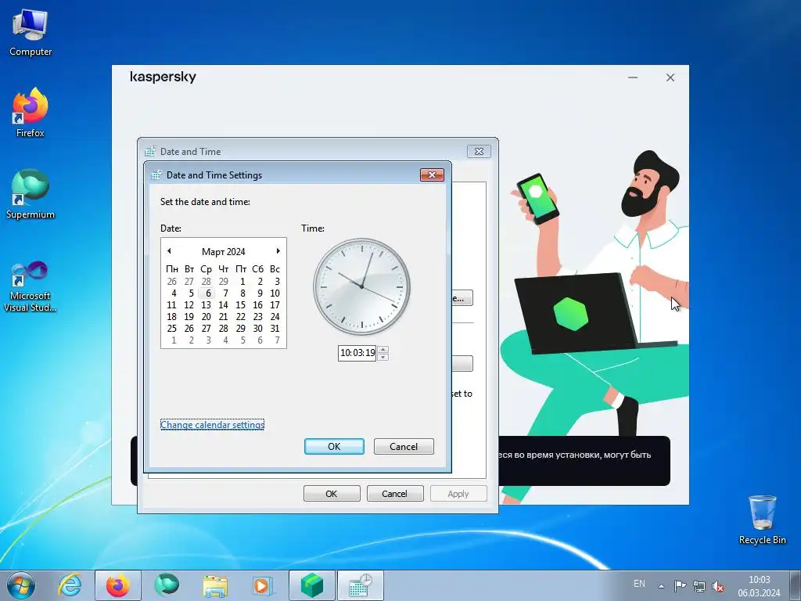Open the Windows Start menu
Viewport: 801px width, 601px height.
[21, 585]
